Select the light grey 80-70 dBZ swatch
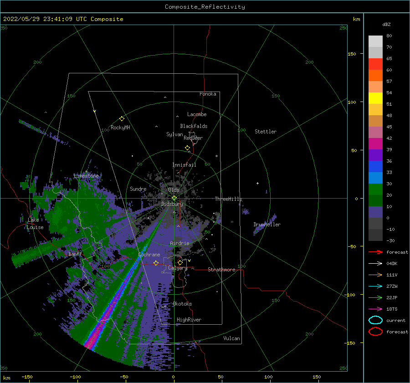 (375, 41)
